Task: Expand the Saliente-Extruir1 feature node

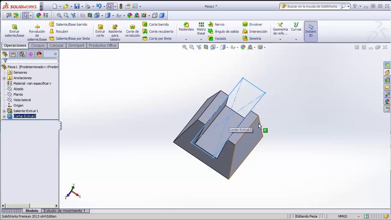Action: pyautogui.click(x=4, y=111)
